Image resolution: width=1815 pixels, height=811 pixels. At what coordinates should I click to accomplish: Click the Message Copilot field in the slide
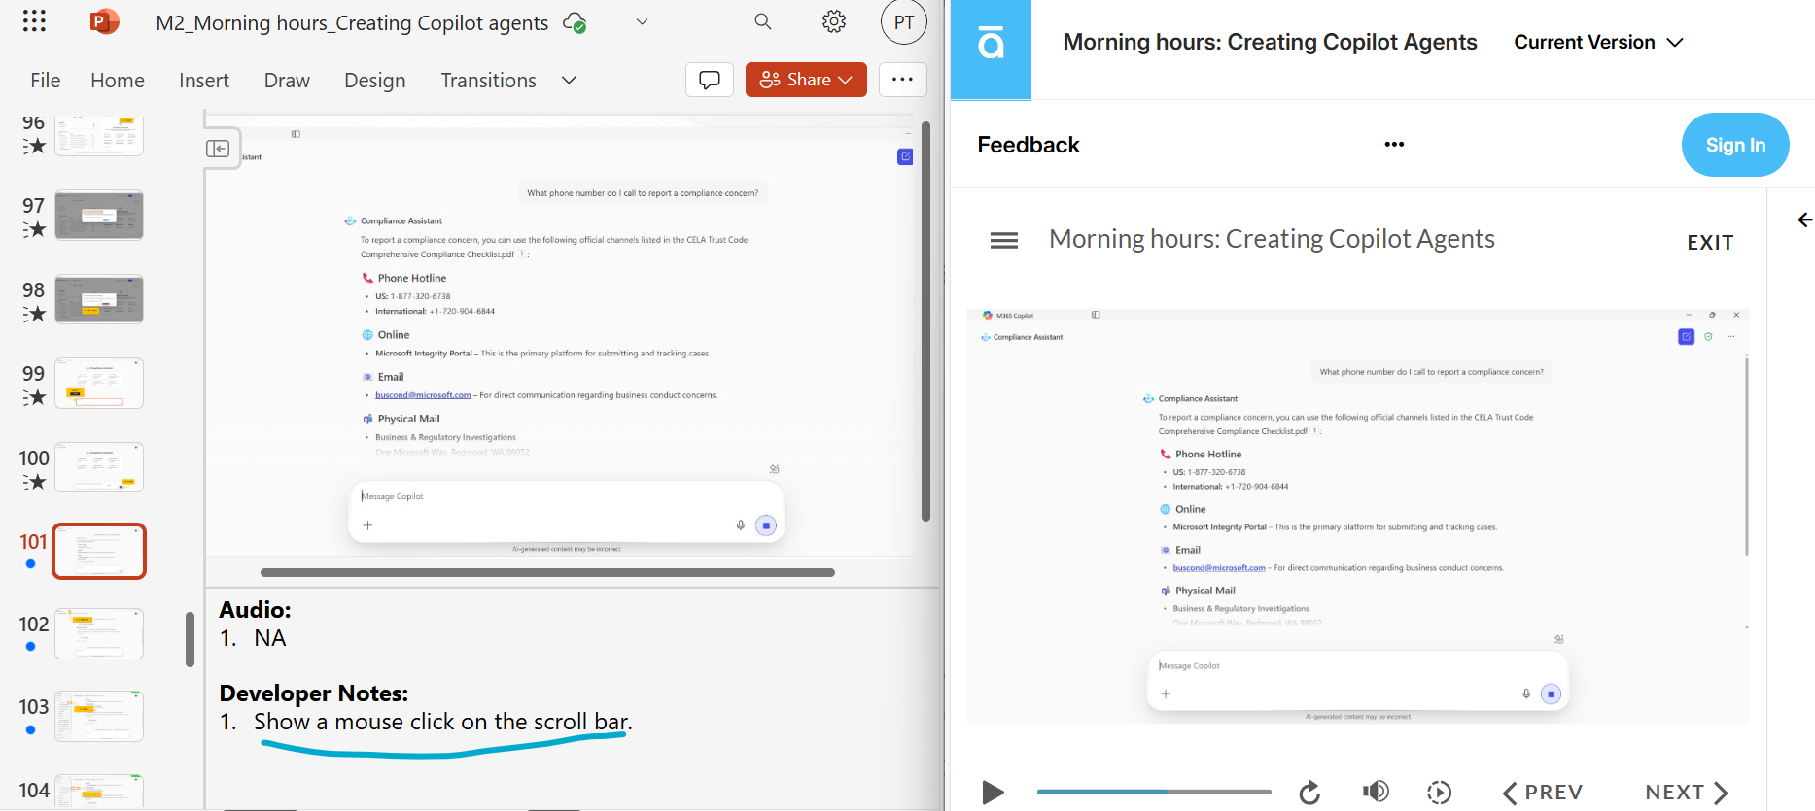(567, 511)
